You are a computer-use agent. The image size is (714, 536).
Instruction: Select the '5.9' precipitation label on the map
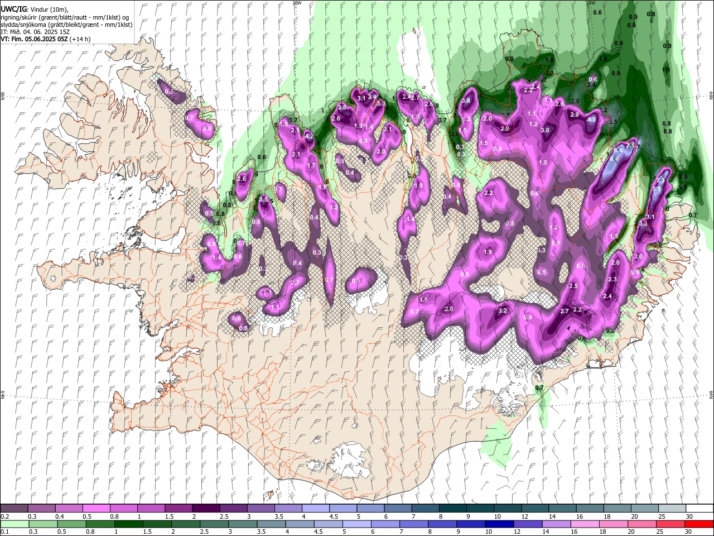pyautogui.click(x=657, y=189)
